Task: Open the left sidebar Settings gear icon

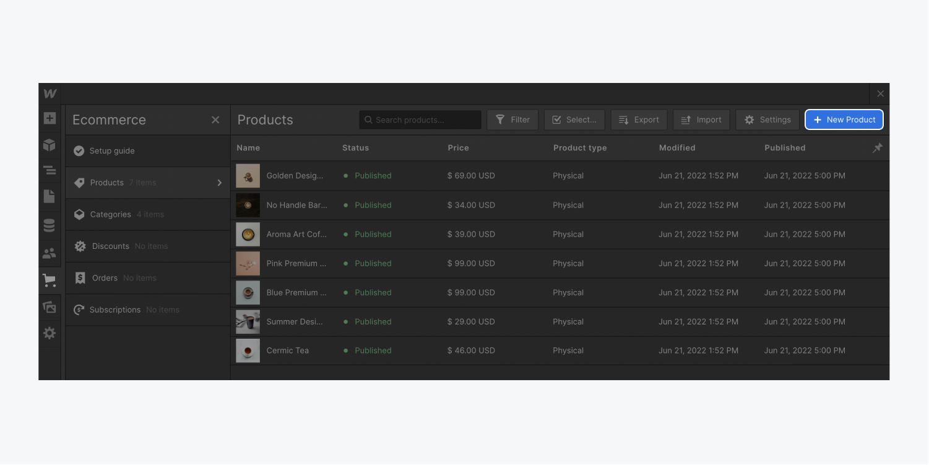Action: pyautogui.click(x=50, y=333)
